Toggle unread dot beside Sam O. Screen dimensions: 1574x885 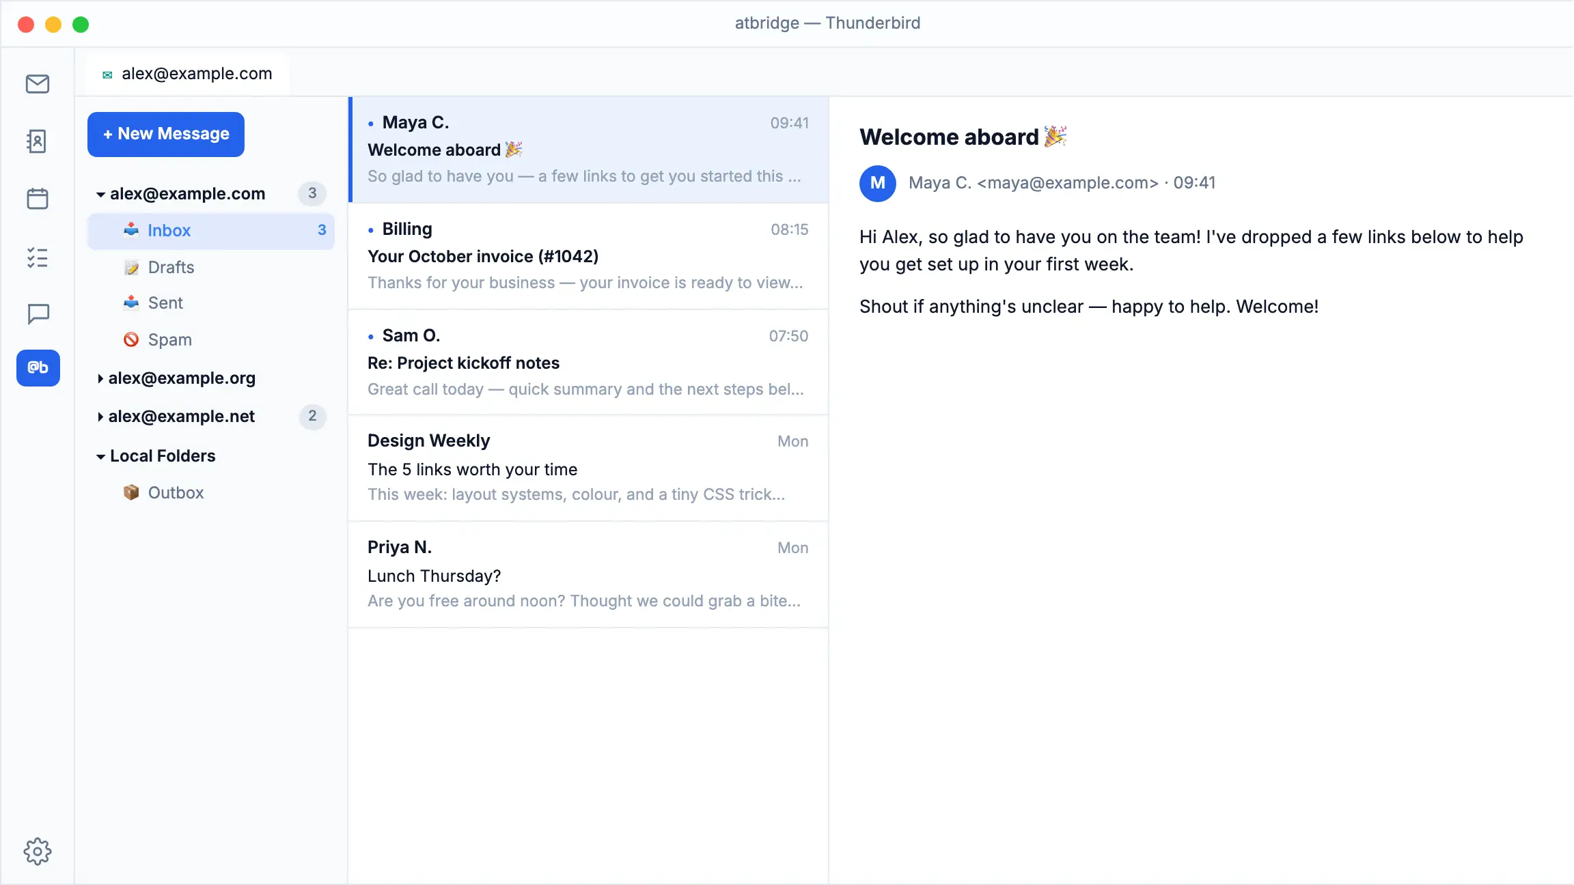coord(370,337)
